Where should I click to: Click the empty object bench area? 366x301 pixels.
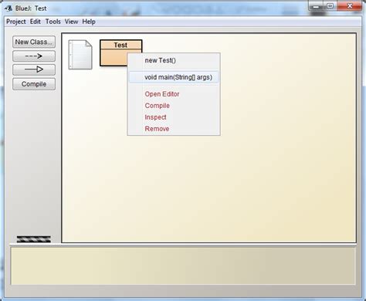point(183,265)
